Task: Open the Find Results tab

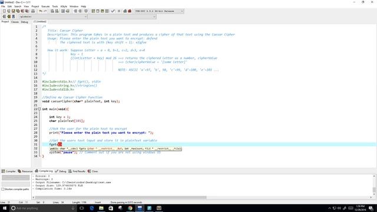Action: tap(77, 171)
